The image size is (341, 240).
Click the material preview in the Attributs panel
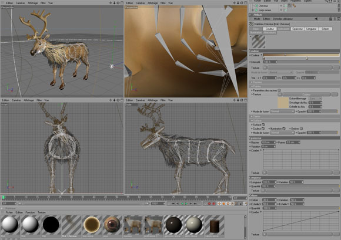(x=258, y=41)
